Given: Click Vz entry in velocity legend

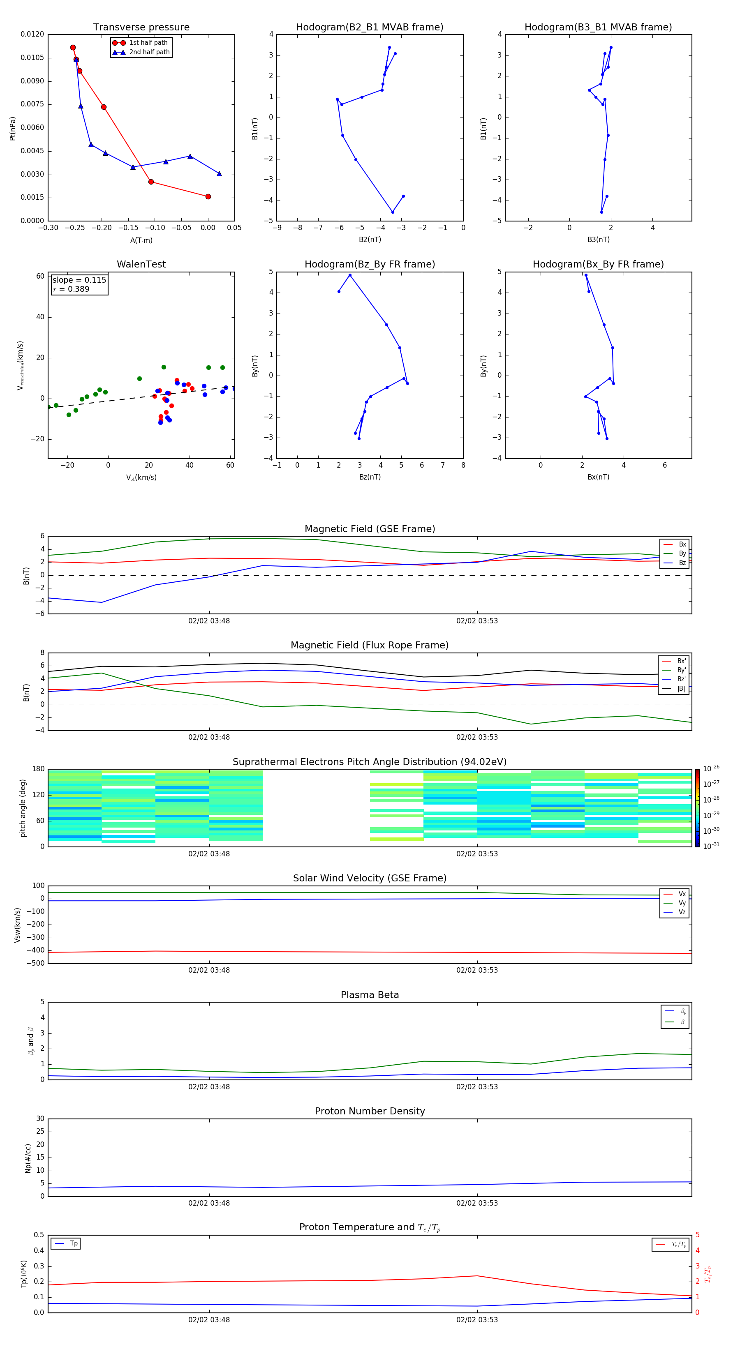Looking at the screenshot, I should [675, 912].
